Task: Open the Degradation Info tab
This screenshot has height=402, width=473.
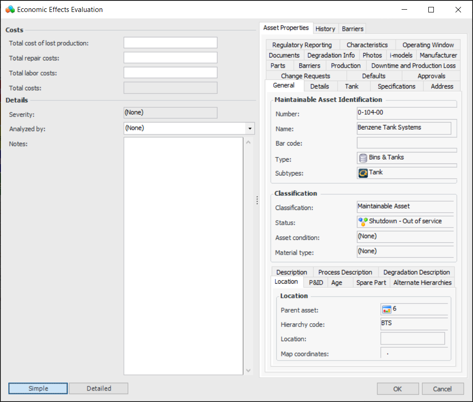Action: 331,55
